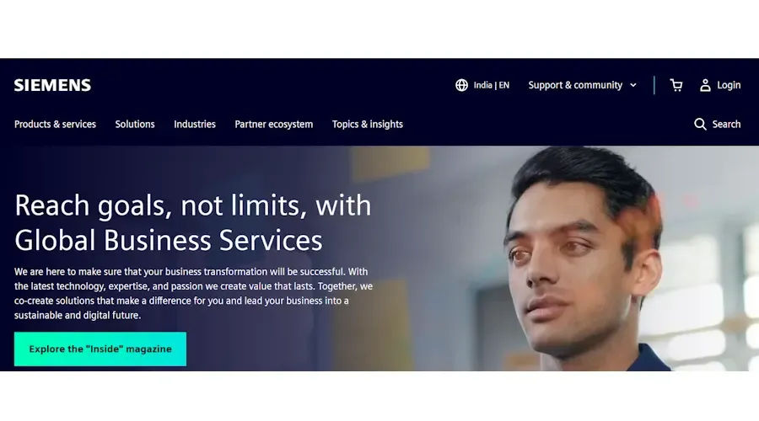
Task: Click the Login link
Action: click(729, 85)
